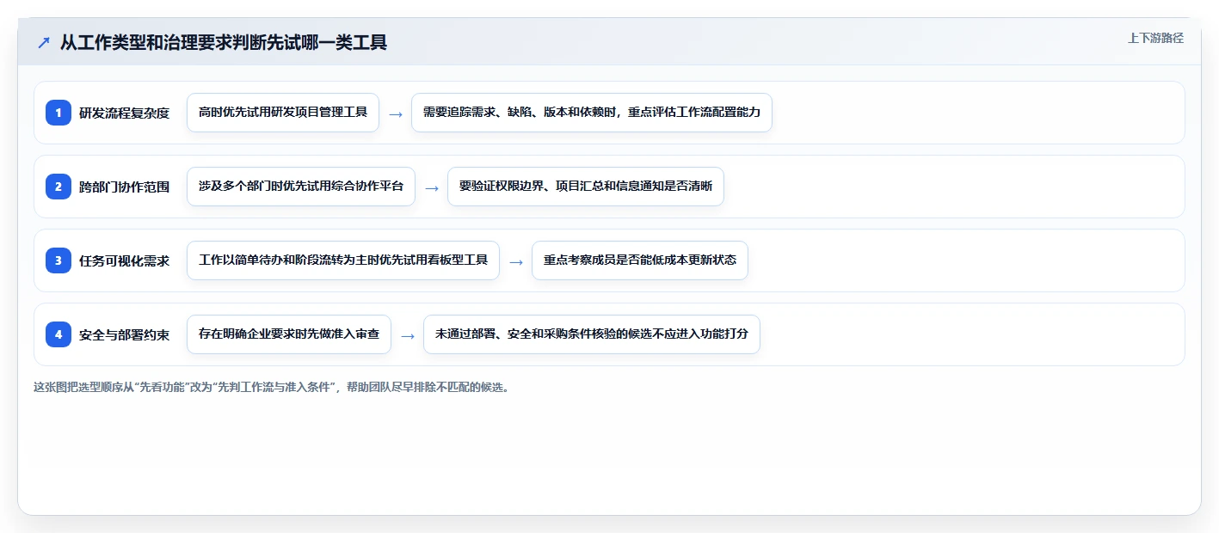
Task: Click the box 要验证权限边界、项目汇总和信息通知是否清晰
Action: (586, 187)
